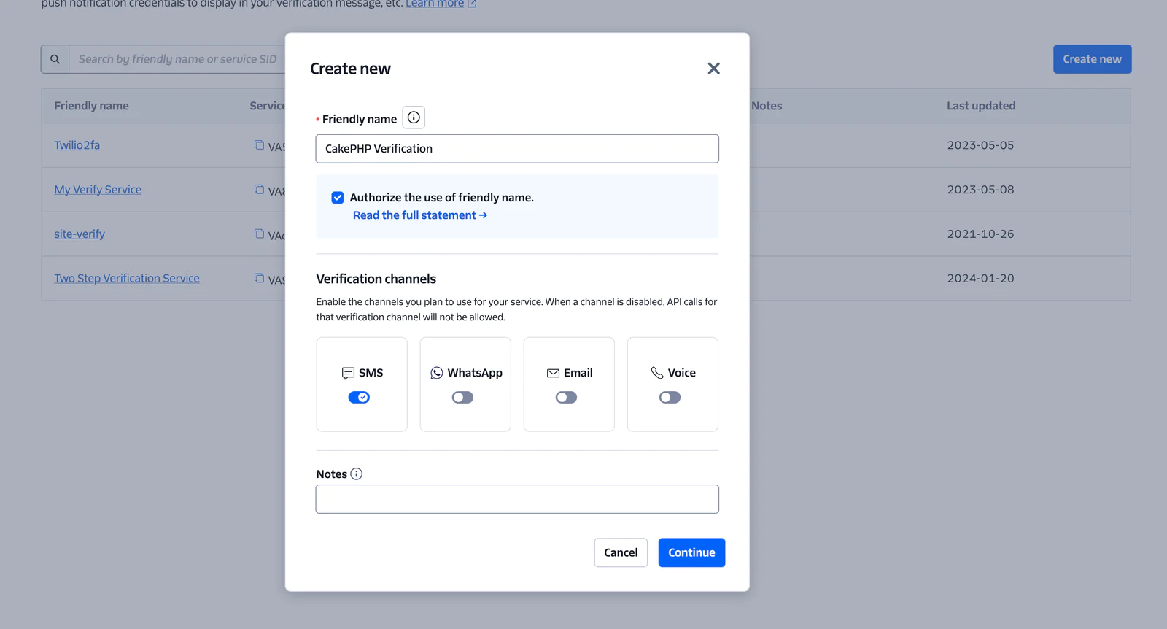The image size is (1167, 629).
Task: Select the 2023-05-08 date cell
Action: (980, 190)
